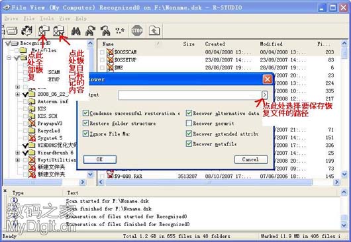
Task: Uncheck Restore folder structure option
Action: pos(85,123)
